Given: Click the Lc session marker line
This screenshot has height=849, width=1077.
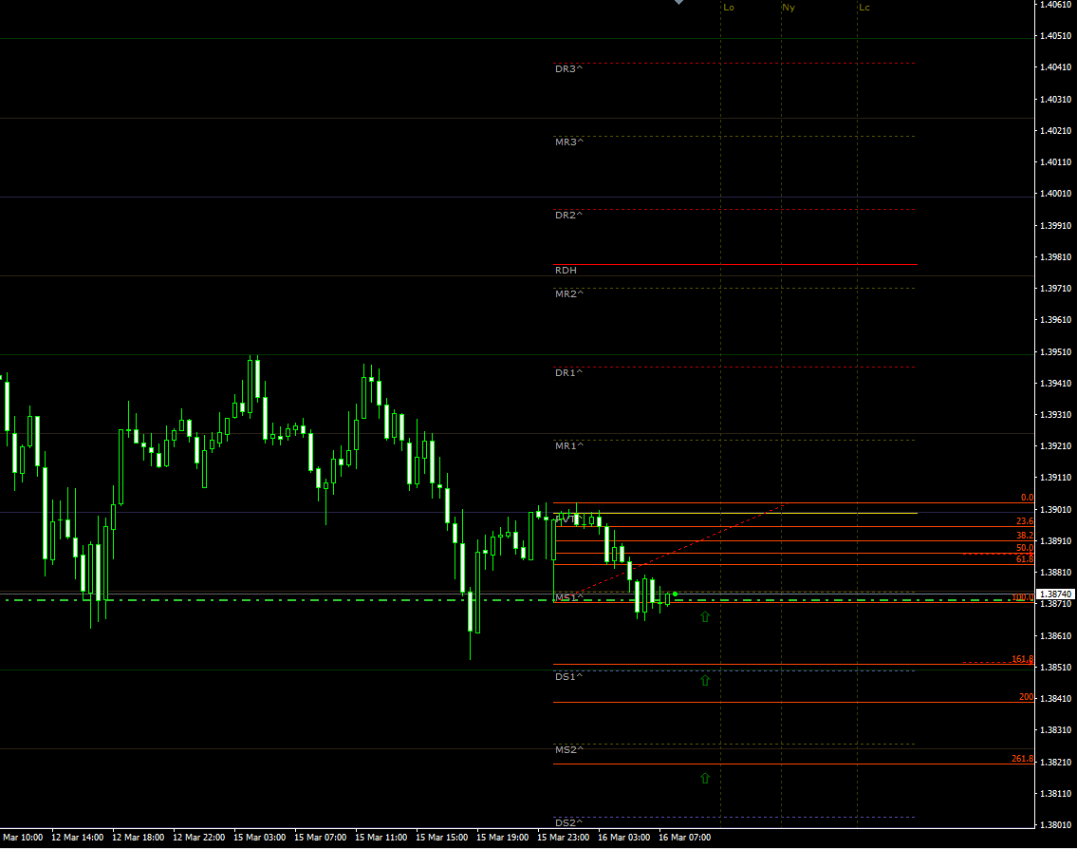Looking at the screenshot, I should coord(864,8).
